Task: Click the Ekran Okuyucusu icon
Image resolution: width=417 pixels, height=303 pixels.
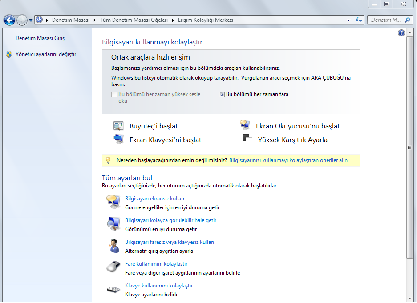Action: (x=245, y=125)
